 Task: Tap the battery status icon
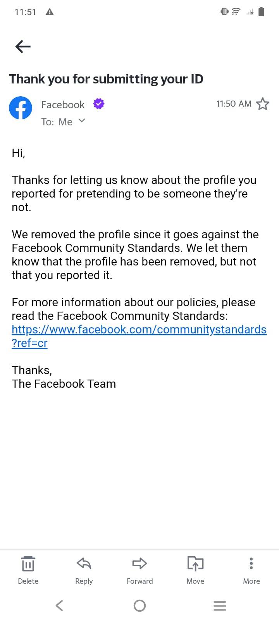(x=262, y=12)
